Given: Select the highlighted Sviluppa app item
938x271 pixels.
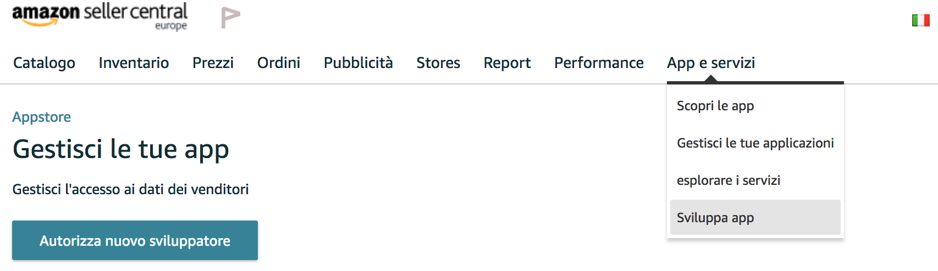Looking at the screenshot, I should click(x=755, y=217).
